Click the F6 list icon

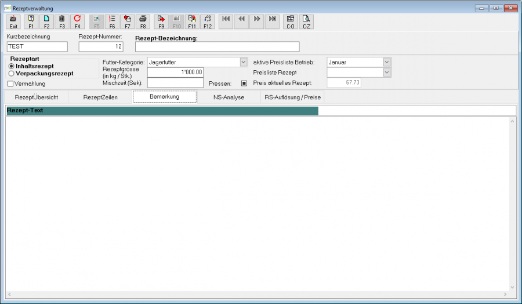pyautogui.click(x=112, y=22)
